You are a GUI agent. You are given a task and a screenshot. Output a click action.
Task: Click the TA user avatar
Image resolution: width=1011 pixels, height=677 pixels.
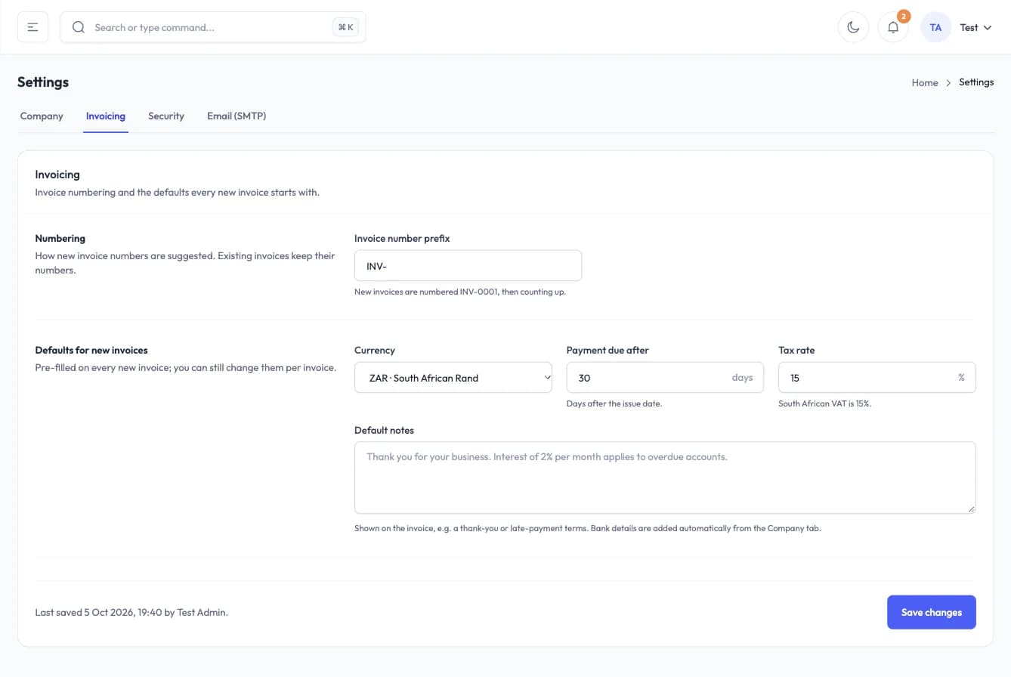(935, 27)
